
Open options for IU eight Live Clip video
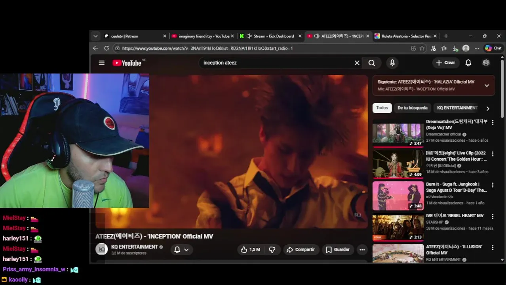493,154
